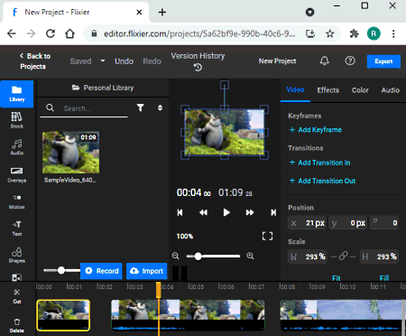This screenshot has width=406, height=336.
Task: Click Add Keyframe
Action: [x=315, y=130]
